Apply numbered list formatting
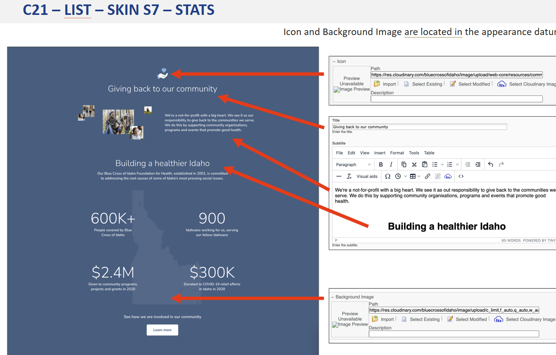The width and height of the screenshot is (556, 355). point(450,165)
